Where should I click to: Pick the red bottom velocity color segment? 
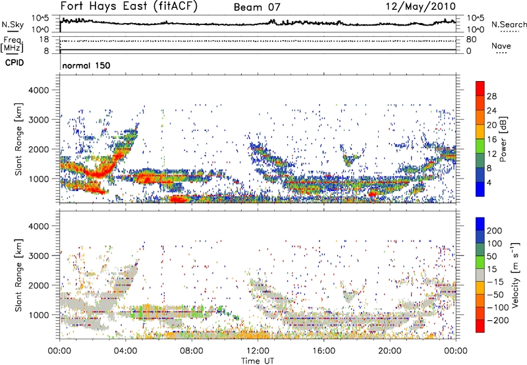click(480, 326)
